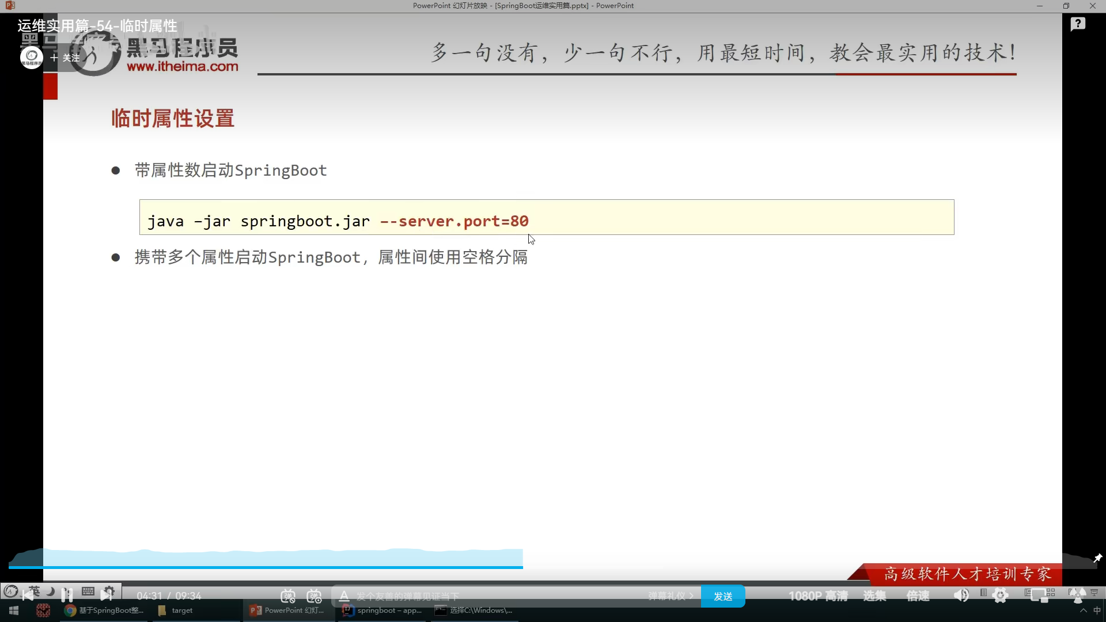
Task: Follow the uploader with 关注 button
Action: (65, 58)
